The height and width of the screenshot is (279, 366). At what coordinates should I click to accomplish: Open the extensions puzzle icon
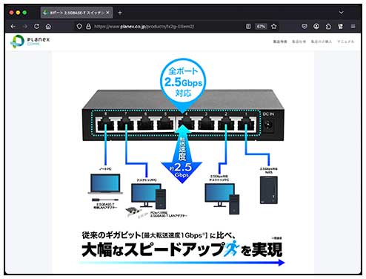click(328, 26)
